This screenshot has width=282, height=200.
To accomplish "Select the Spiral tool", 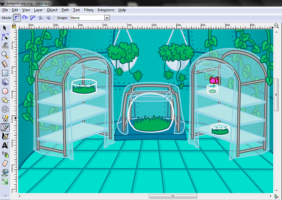I will (x=5, y=109).
